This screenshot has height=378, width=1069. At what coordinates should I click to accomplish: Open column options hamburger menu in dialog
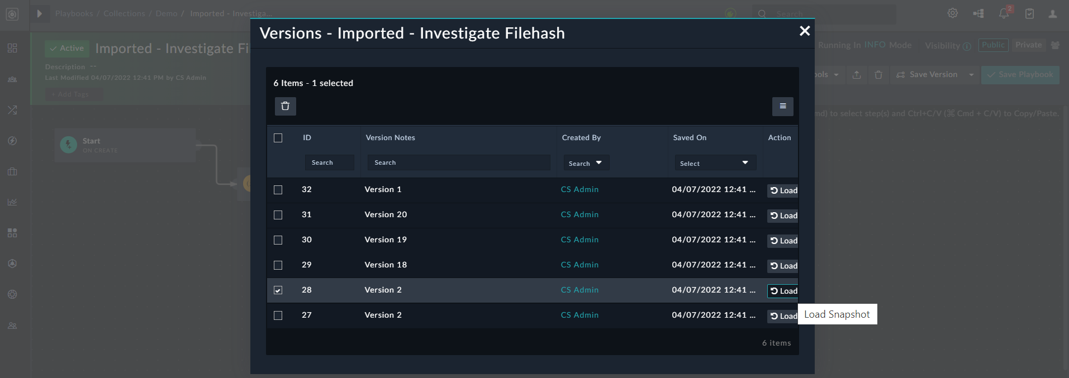pos(782,106)
